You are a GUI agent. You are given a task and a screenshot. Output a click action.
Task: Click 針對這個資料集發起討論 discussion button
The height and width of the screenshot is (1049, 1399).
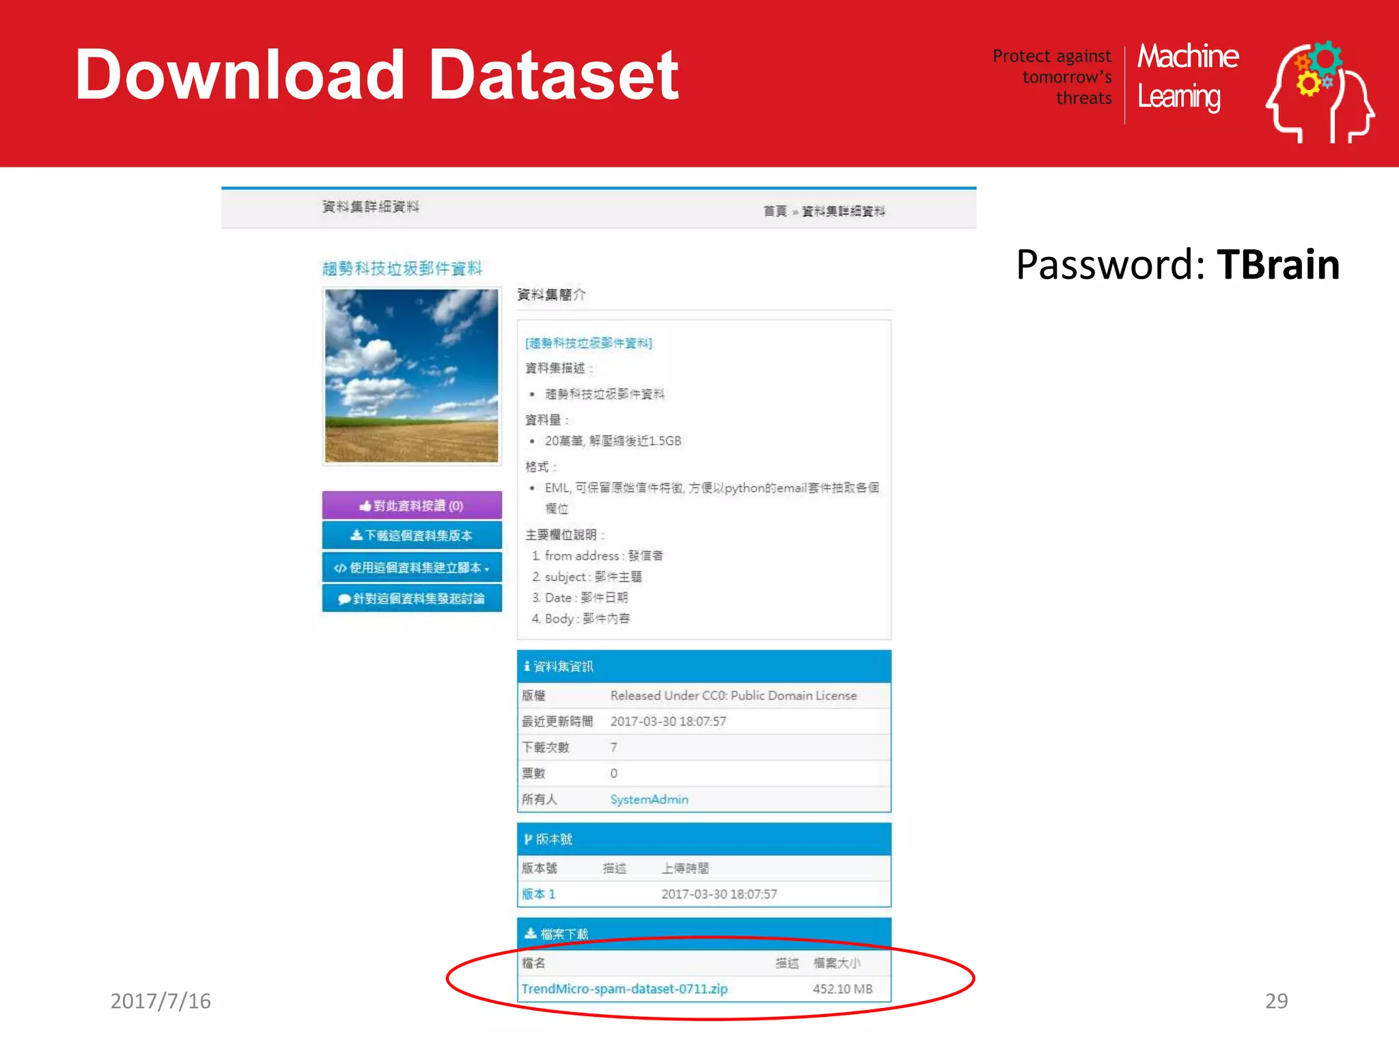(412, 598)
